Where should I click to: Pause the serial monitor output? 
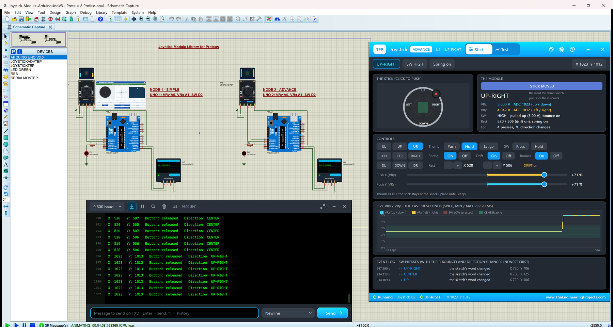click(142, 207)
